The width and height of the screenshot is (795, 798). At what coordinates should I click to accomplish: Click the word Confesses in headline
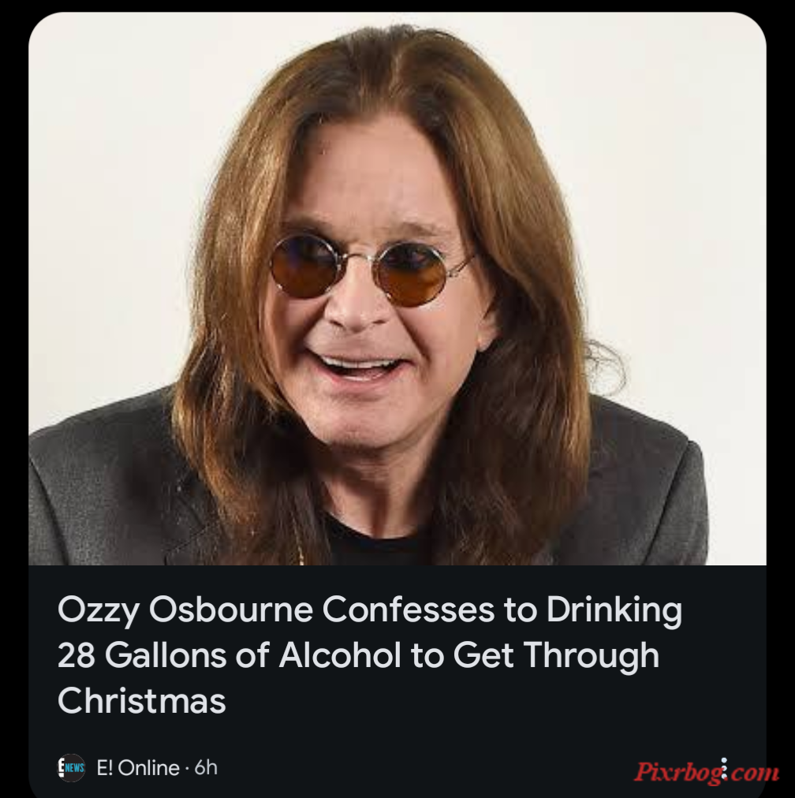409,610
